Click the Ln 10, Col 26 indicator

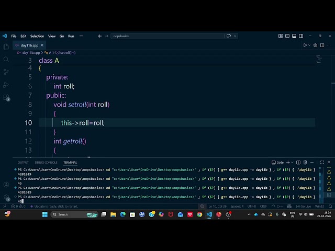click(218, 207)
